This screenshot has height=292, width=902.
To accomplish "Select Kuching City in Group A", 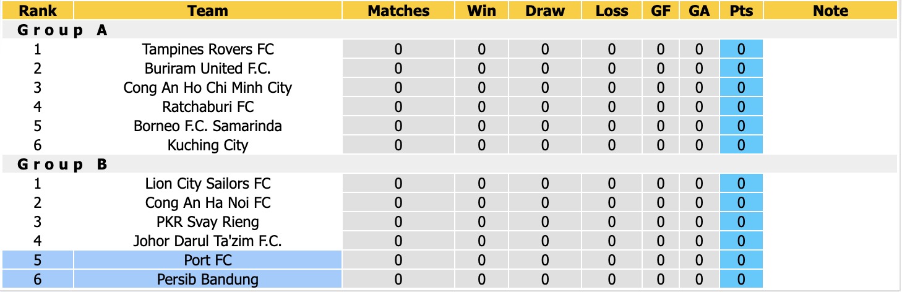I will (x=208, y=145).
